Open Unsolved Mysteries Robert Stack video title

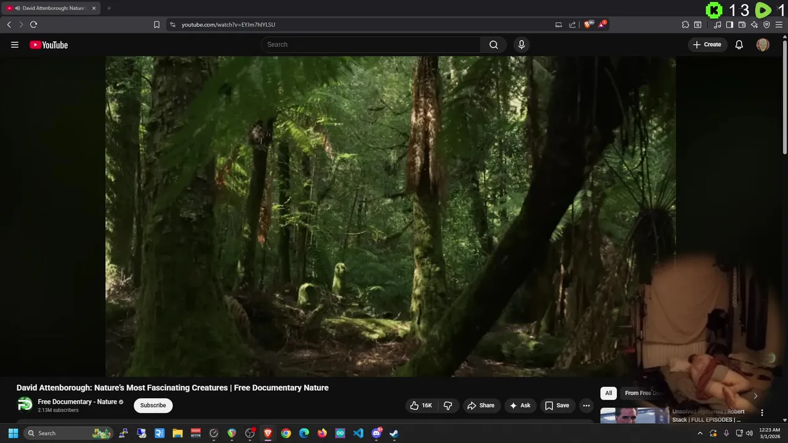point(709,415)
